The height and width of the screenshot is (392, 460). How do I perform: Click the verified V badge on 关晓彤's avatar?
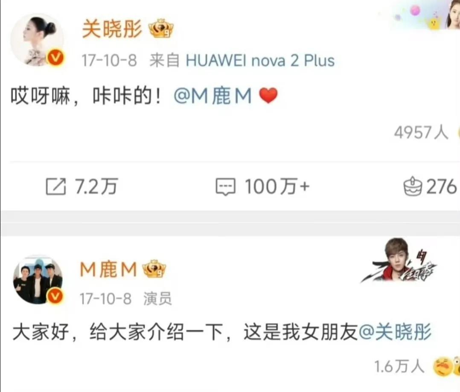coord(56,58)
